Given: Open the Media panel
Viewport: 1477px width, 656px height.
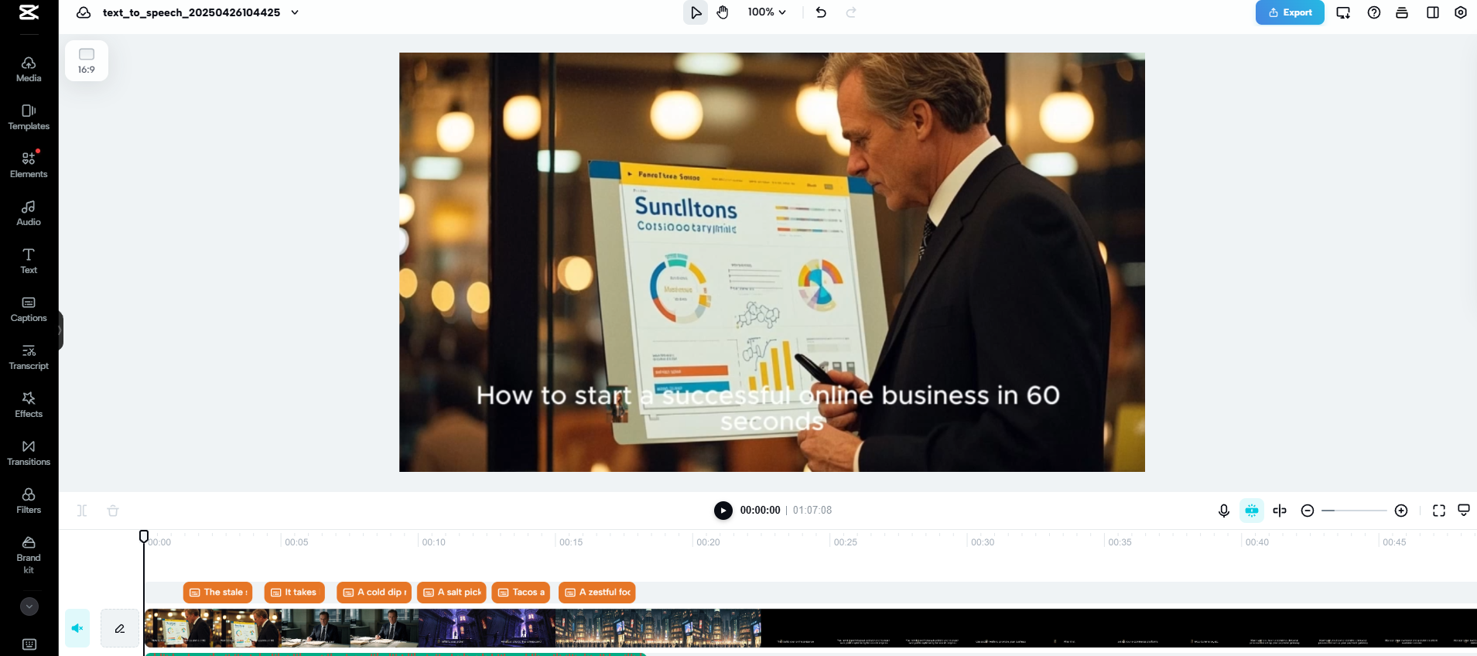Looking at the screenshot, I should tap(29, 69).
